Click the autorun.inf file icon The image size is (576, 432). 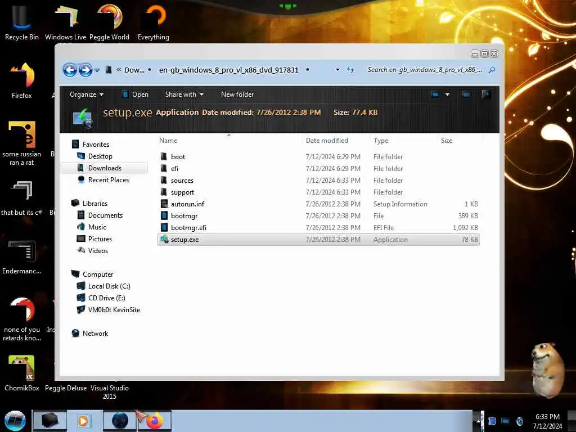coord(164,204)
